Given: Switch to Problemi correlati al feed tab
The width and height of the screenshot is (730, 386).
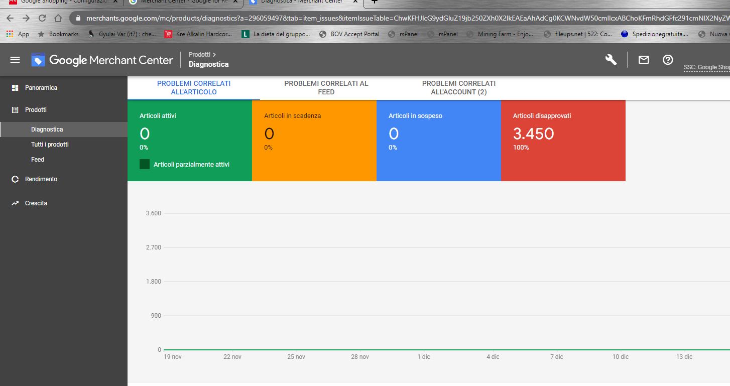Looking at the screenshot, I should click(x=326, y=87).
